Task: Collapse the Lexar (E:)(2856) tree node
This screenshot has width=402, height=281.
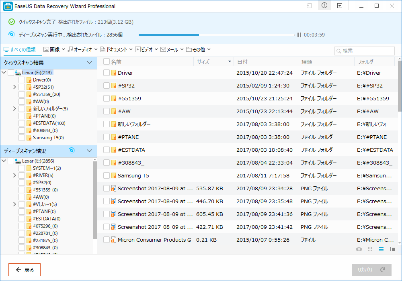Action: point(4,161)
